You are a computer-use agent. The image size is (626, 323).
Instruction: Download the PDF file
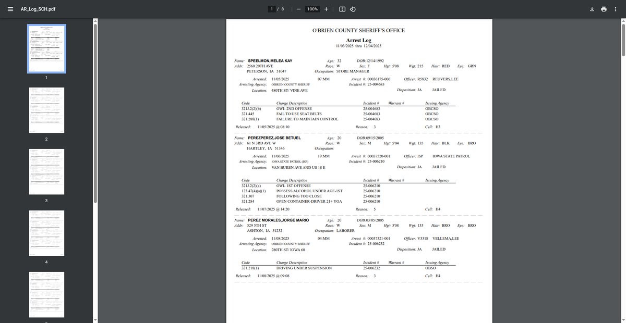pyautogui.click(x=592, y=9)
